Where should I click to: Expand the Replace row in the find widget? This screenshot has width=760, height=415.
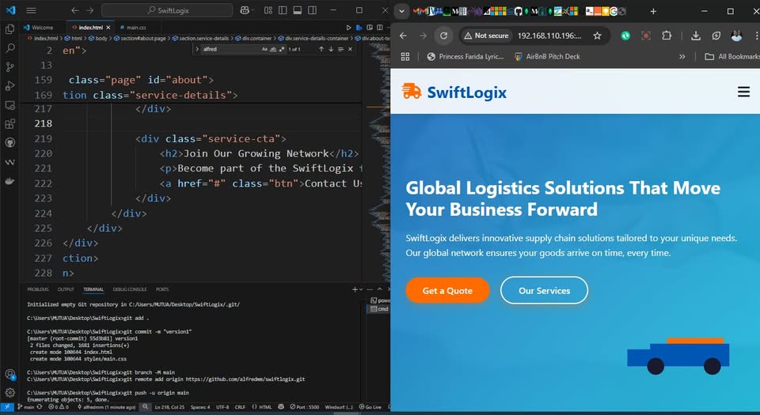click(197, 49)
